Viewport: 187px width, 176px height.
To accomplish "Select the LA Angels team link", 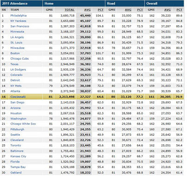I will [x=17, y=37].
